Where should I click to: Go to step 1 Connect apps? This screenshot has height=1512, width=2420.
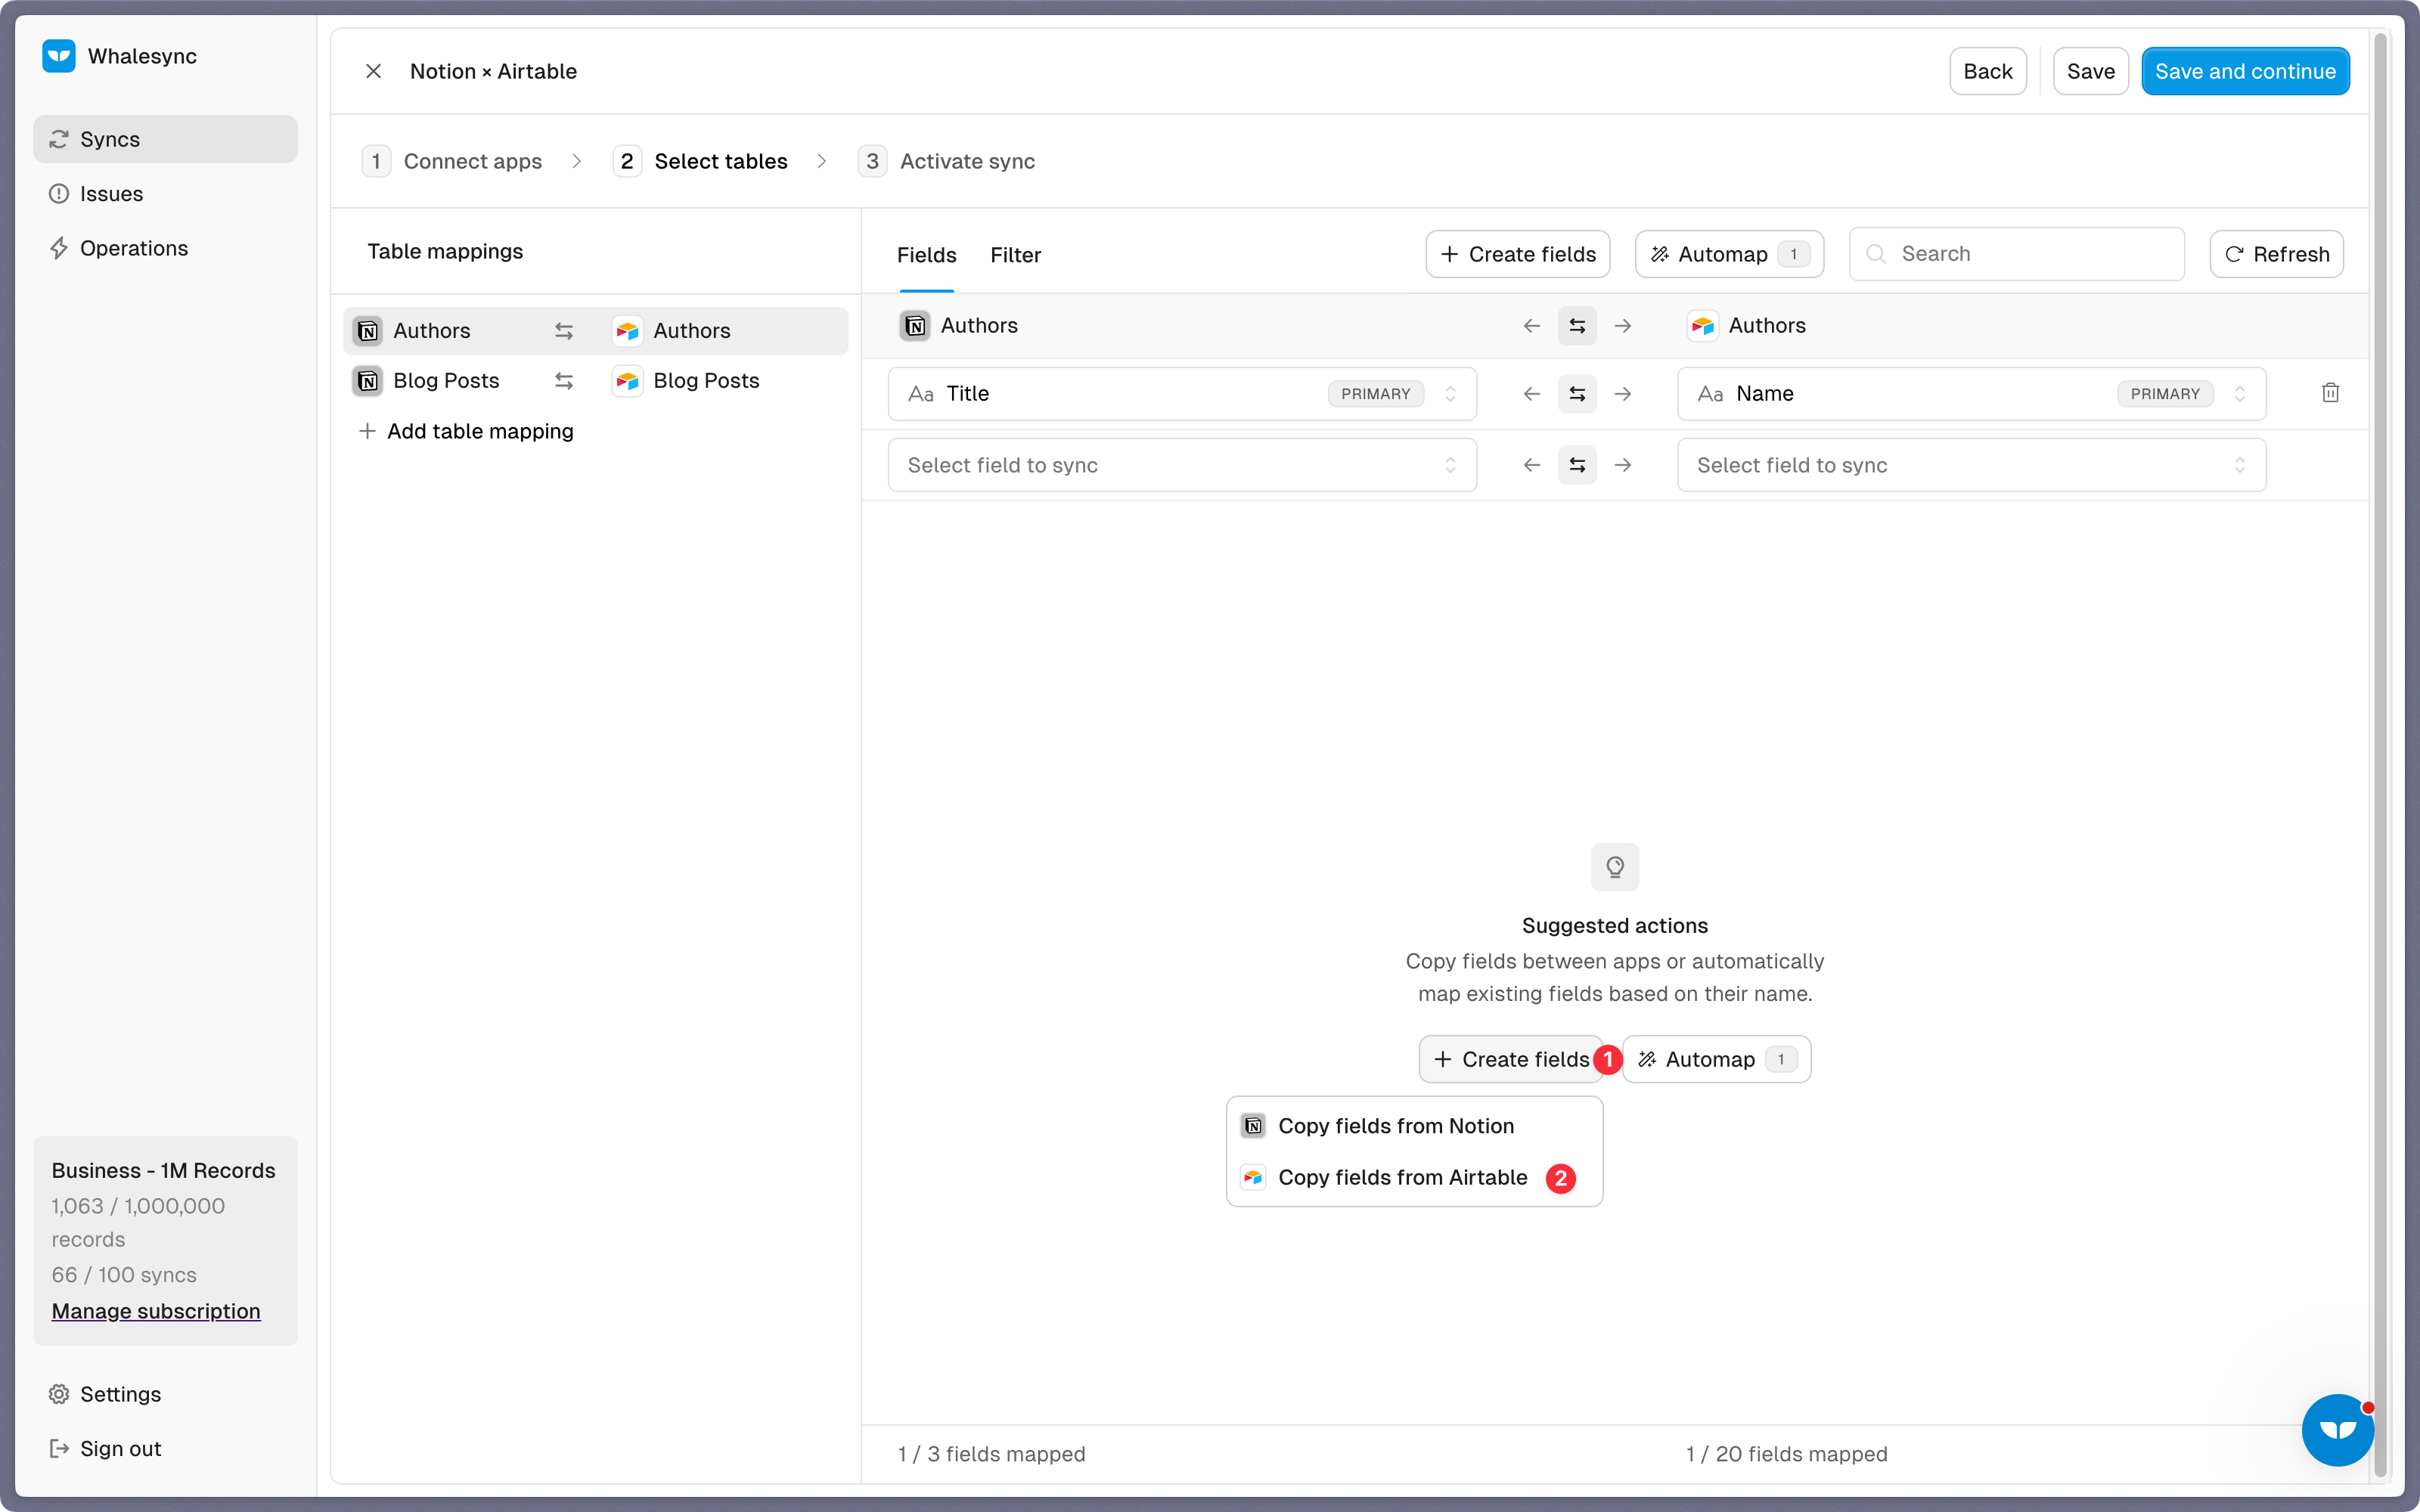tap(453, 161)
